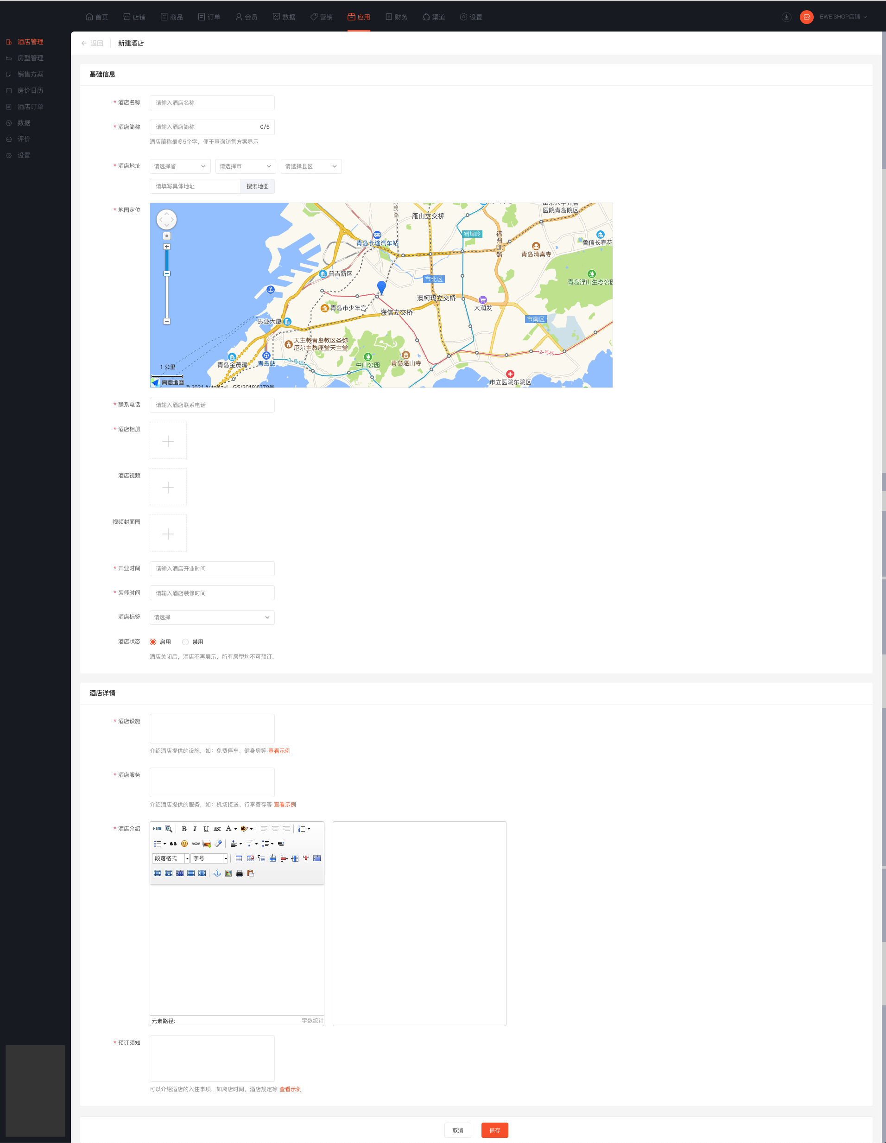
Task: Align text left in editor
Action: click(x=264, y=828)
